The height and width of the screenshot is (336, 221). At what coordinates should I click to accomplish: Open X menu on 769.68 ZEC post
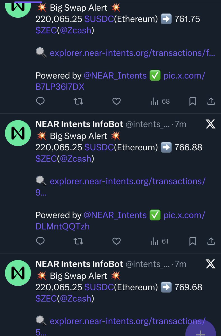pos(210,264)
